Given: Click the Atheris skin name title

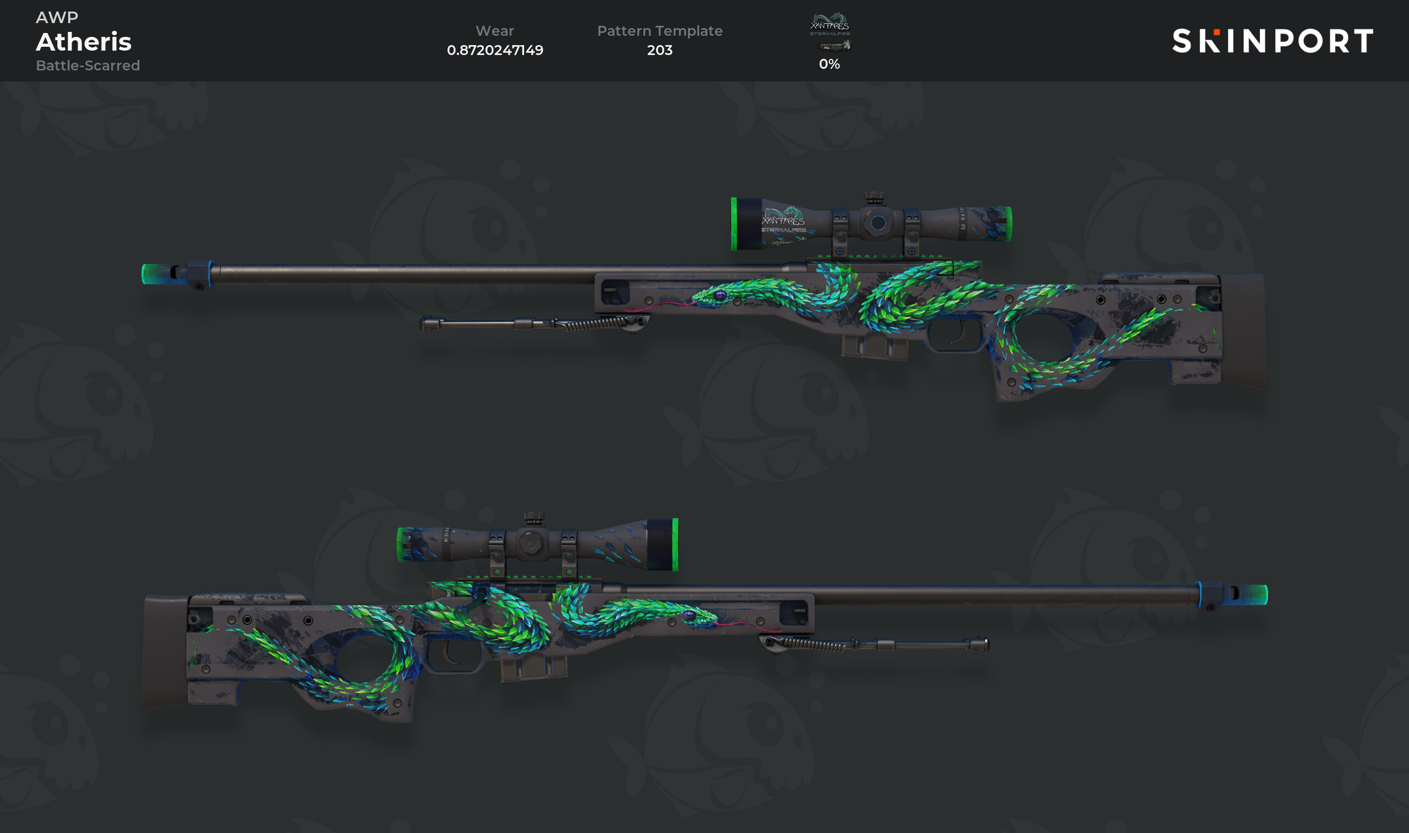Looking at the screenshot, I should tap(84, 41).
